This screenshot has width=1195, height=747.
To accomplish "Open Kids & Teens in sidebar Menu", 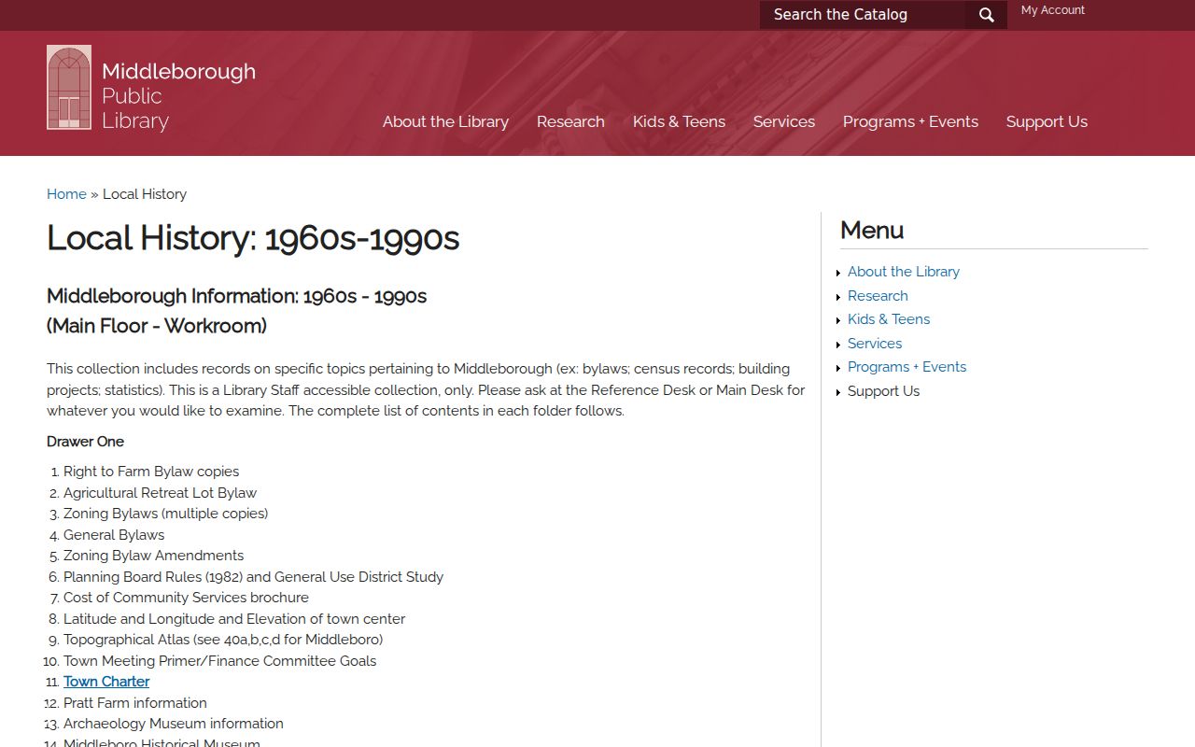I will (889, 319).
